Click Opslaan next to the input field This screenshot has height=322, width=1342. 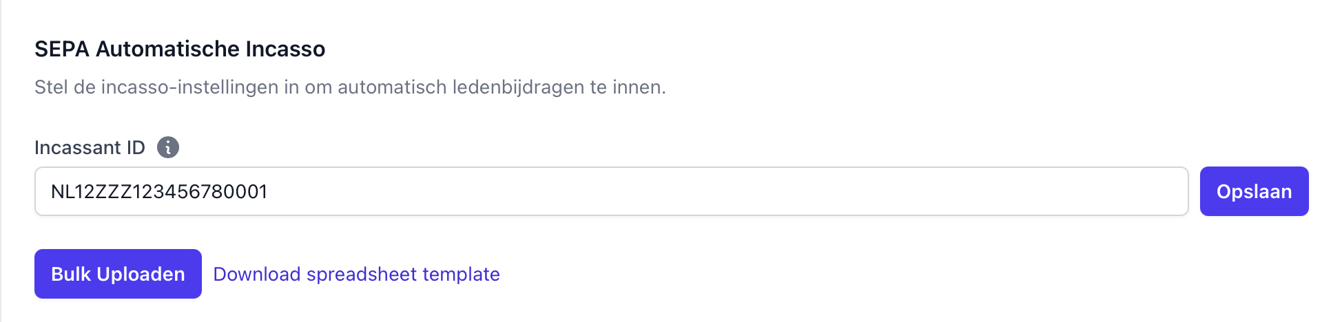pyautogui.click(x=1254, y=191)
